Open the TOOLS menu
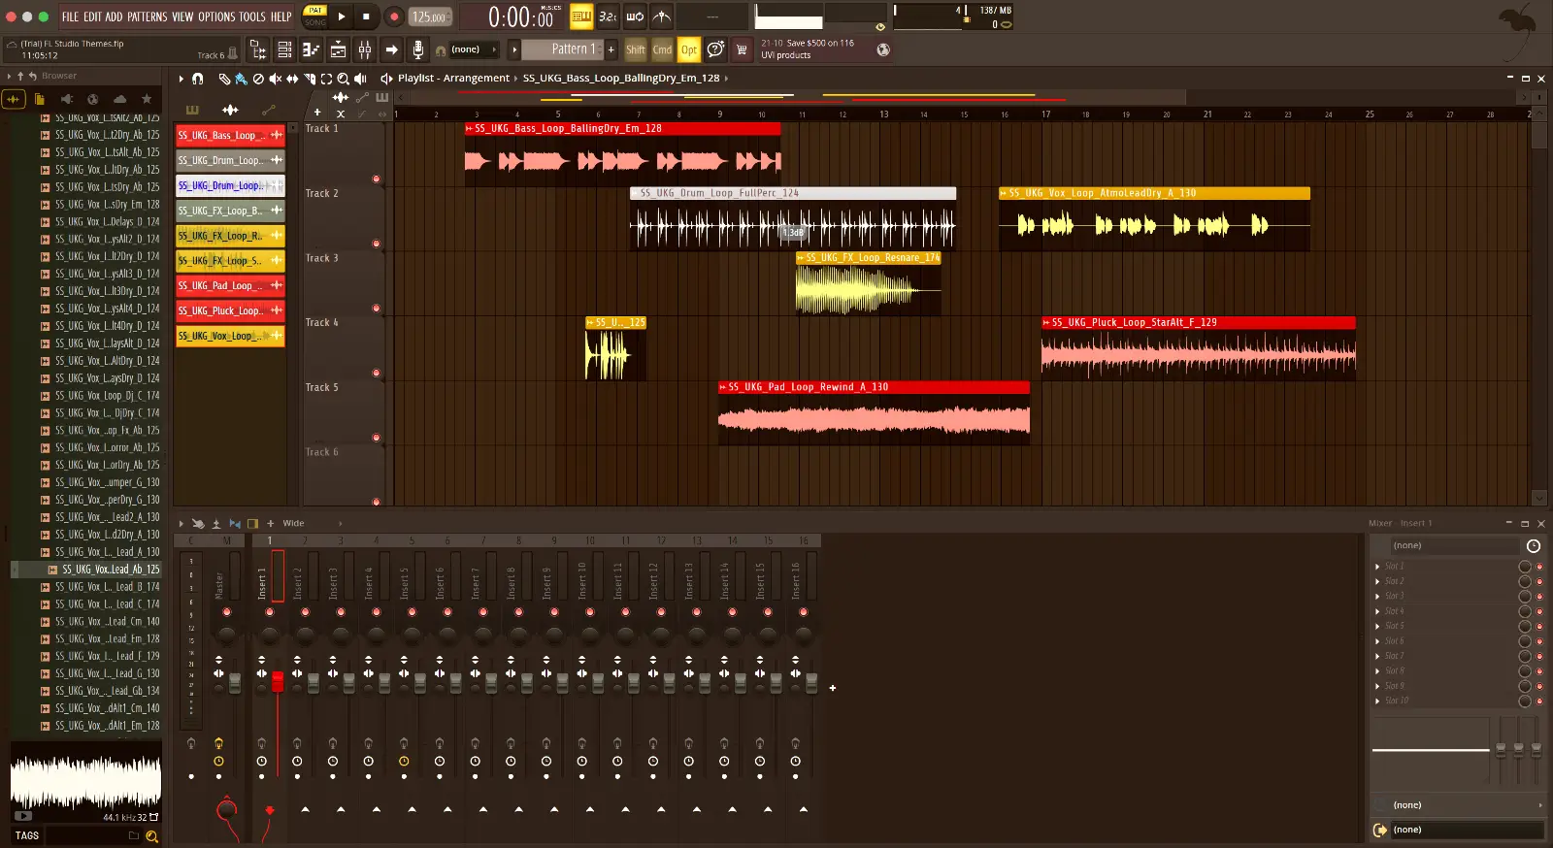This screenshot has height=848, width=1553. pos(252,16)
